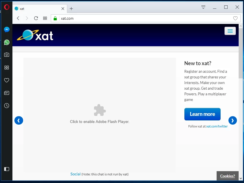This screenshot has width=244, height=183.
Task: Show next carousel slide
Action: [x=233, y=120]
